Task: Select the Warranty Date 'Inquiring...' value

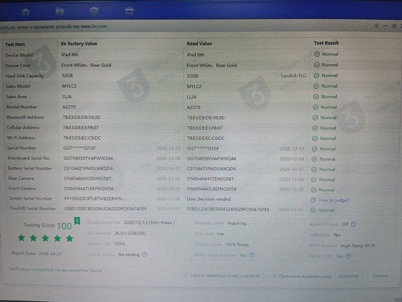Action: (238, 223)
